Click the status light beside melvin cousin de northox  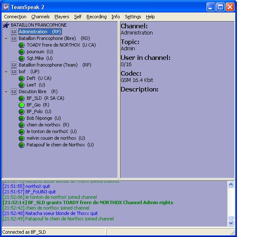(x=22, y=138)
